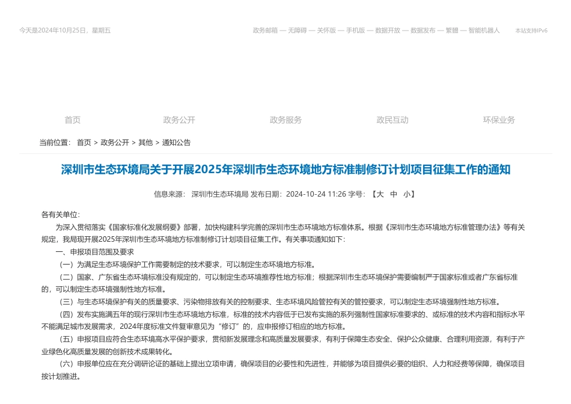This screenshot has width=571, height=404.
Task: Click 本站支持IPv6 text
Action: click(531, 31)
